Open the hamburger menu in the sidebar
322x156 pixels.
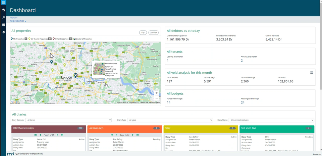coord(3,2)
